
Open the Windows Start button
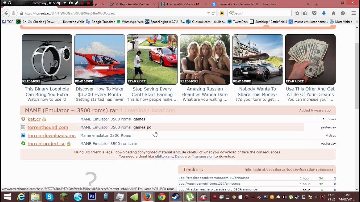tap(7, 197)
